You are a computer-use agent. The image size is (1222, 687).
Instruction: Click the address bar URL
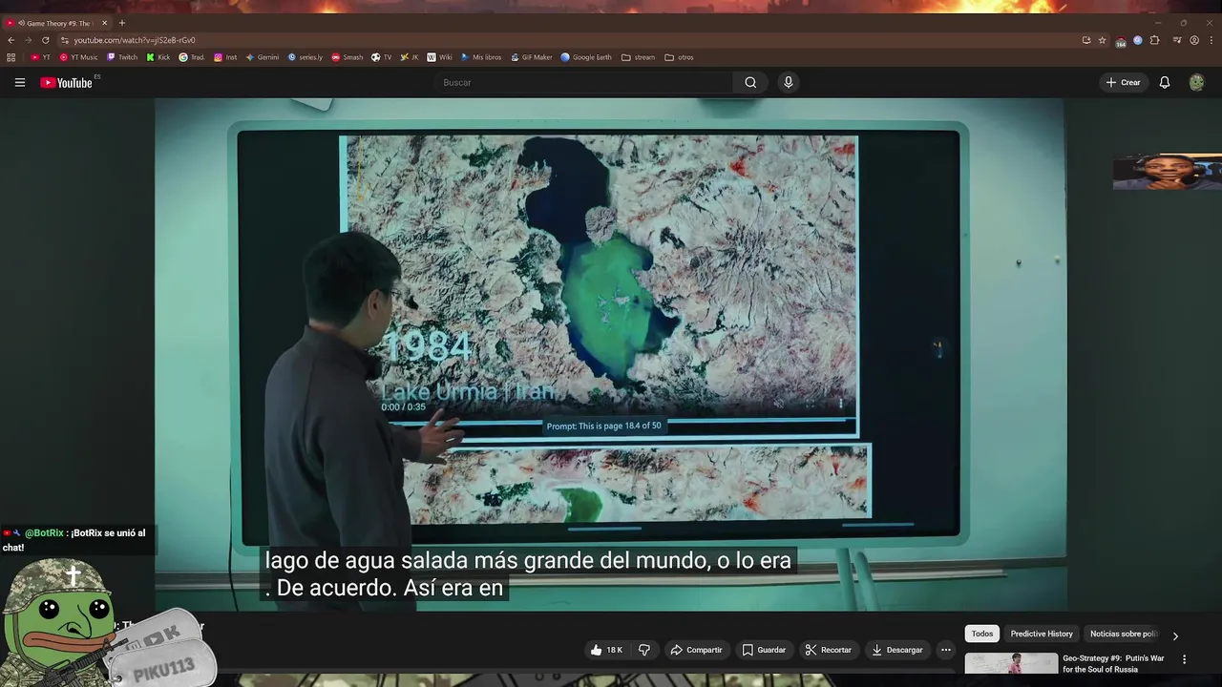pyautogui.click(x=135, y=40)
